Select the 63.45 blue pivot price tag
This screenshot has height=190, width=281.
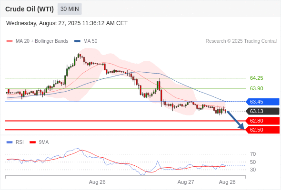pyautogui.click(x=262, y=102)
